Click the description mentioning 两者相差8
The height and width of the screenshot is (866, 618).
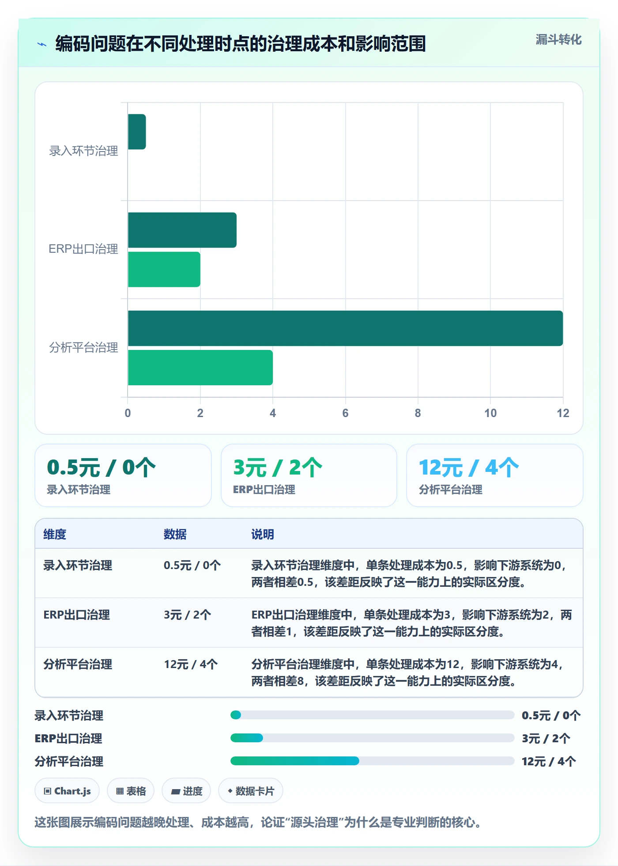(x=408, y=672)
